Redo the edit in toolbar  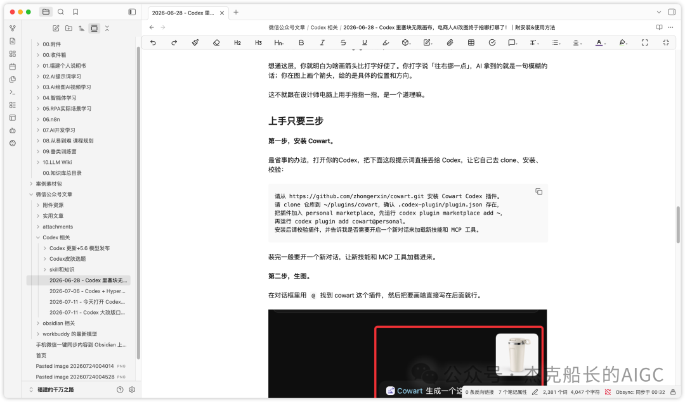pyautogui.click(x=174, y=42)
